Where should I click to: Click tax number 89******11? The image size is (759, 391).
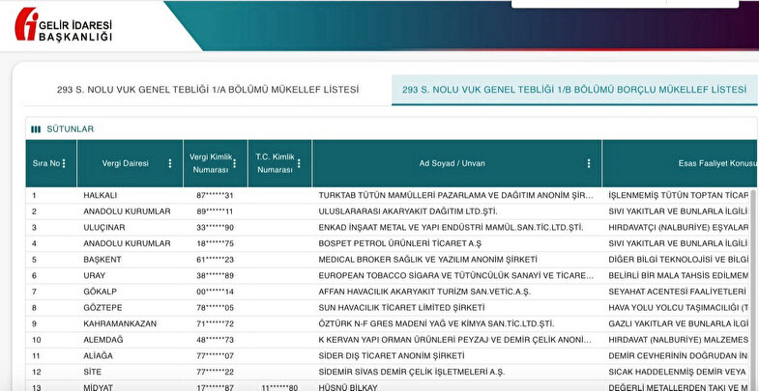(215, 211)
